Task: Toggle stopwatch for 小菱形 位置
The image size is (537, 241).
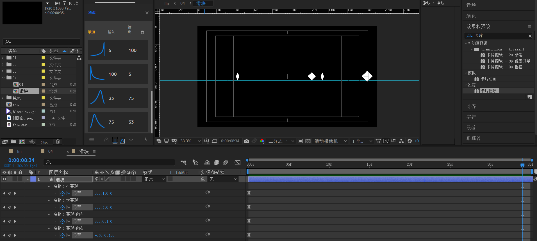Action: coord(62,193)
